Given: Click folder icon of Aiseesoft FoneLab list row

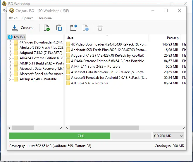Looking at the screenshot, I should 68,78.
